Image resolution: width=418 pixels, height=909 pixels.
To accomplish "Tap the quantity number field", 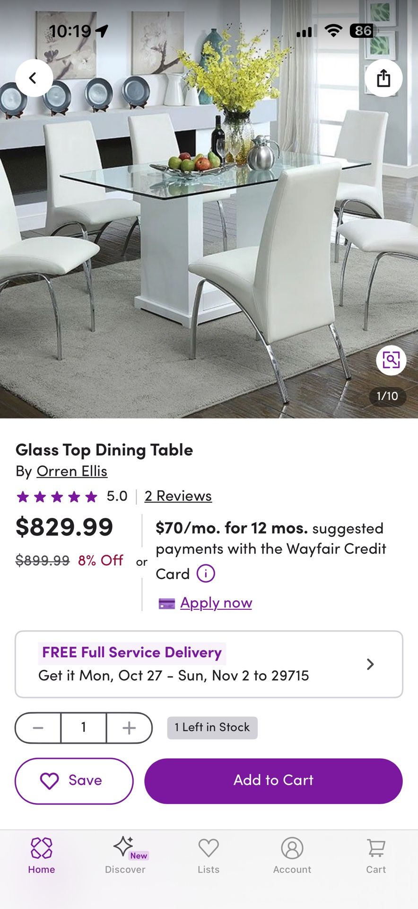I will (x=84, y=728).
